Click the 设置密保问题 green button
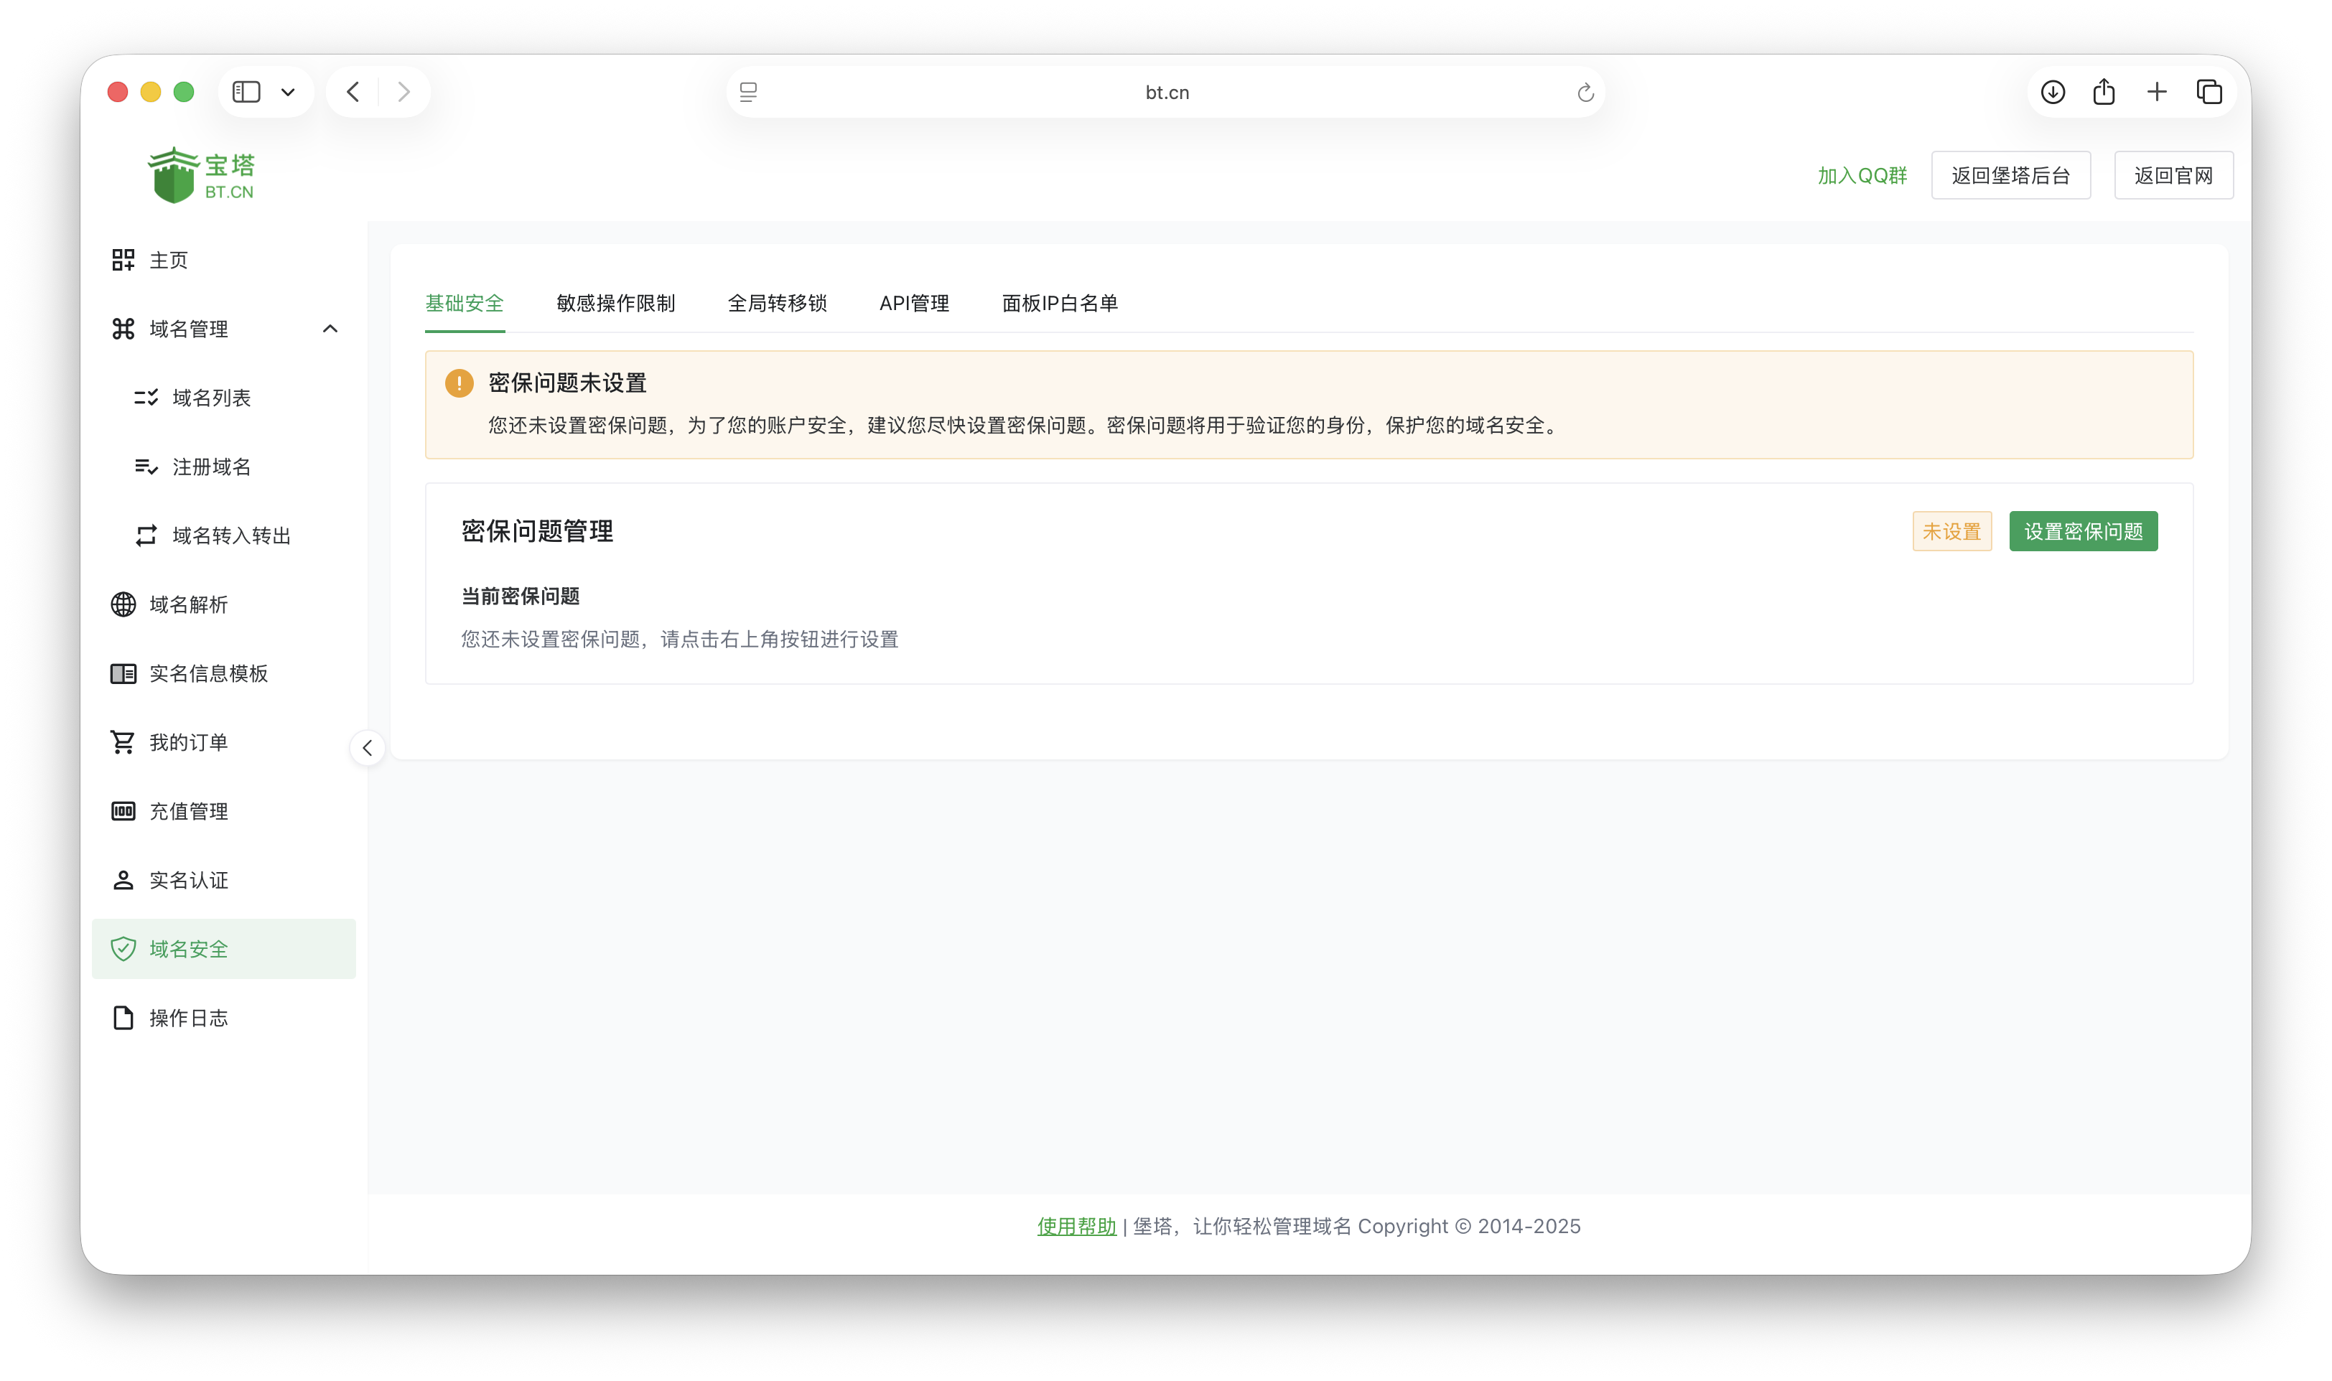Screen dimensions: 2332x1381 2083,530
